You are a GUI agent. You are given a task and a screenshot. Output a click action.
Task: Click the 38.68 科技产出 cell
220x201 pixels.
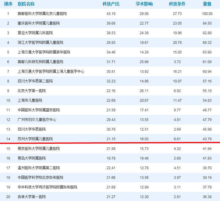pyautogui.click(x=111, y=23)
